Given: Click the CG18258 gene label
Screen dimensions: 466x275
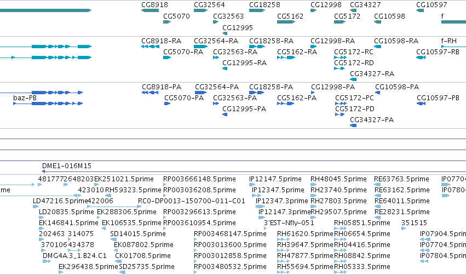Looking at the screenshot, I should [264, 5].
